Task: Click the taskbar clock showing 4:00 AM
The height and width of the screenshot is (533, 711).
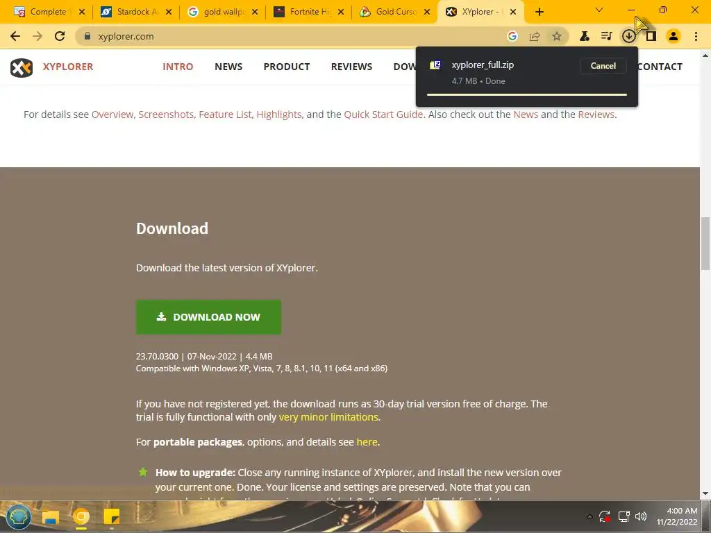Action: [677, 516]
